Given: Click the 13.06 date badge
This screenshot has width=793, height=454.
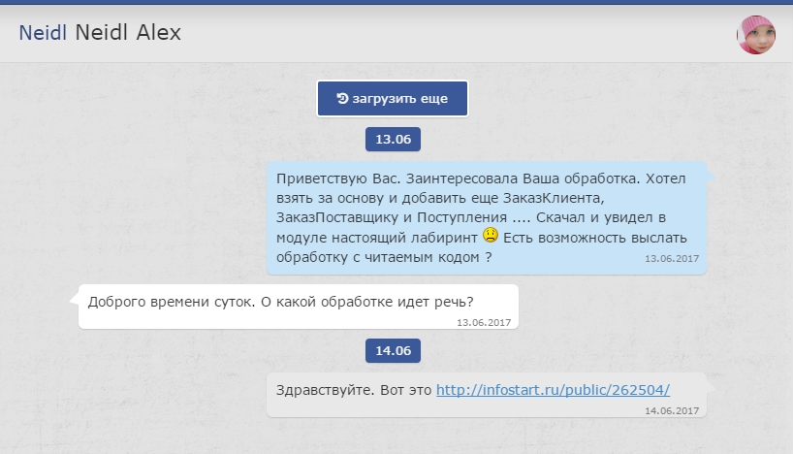Looking at the screenshot, I should (x=393, y=139).
